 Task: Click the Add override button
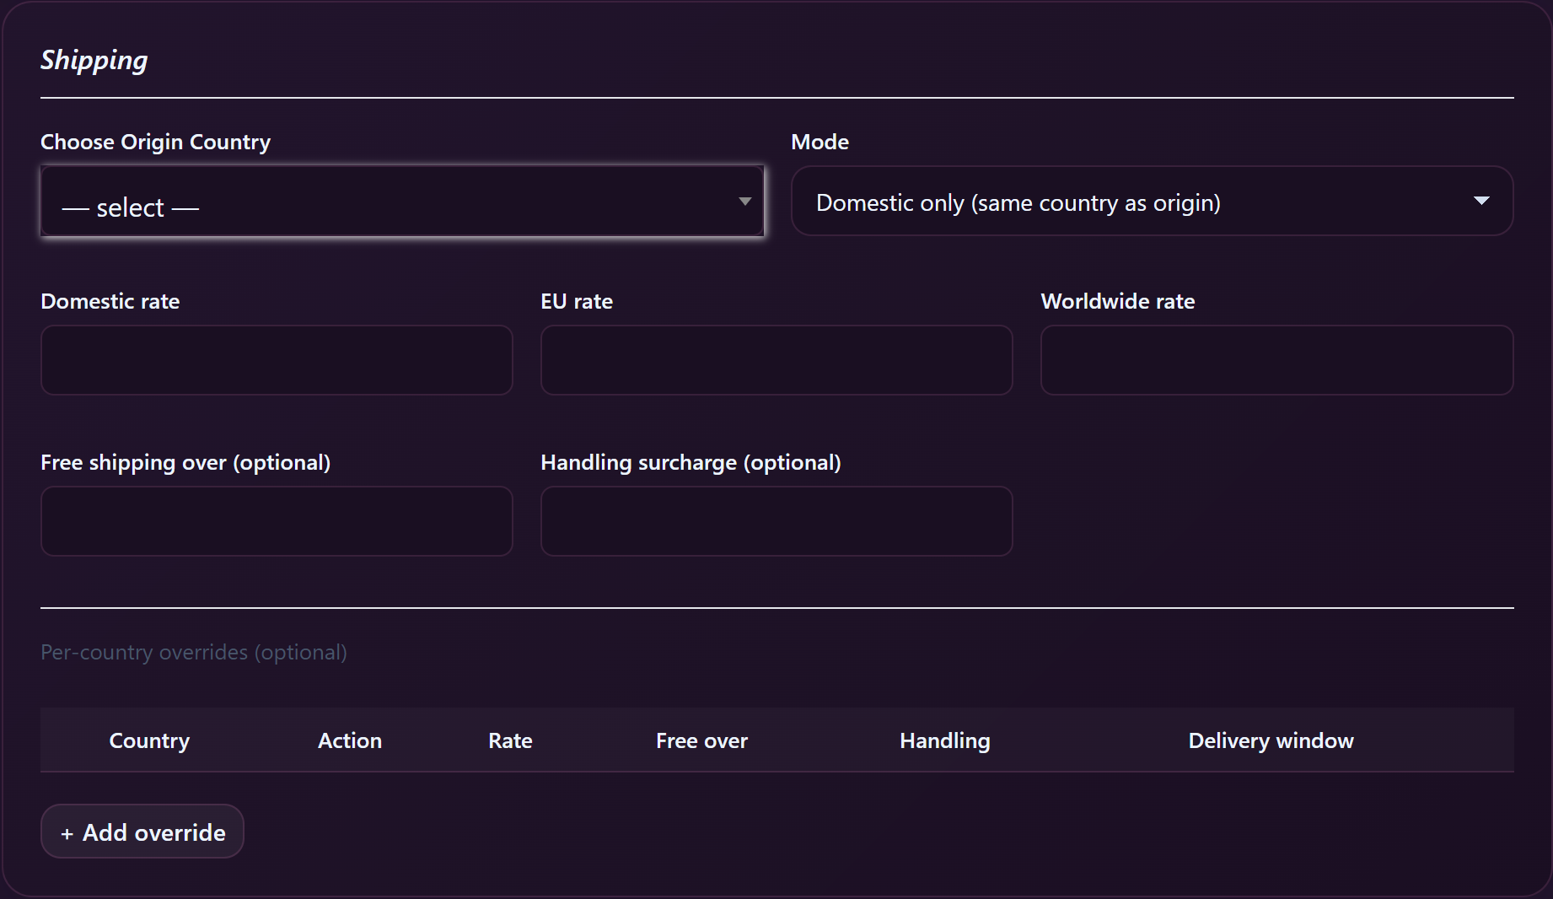[142, 832]
